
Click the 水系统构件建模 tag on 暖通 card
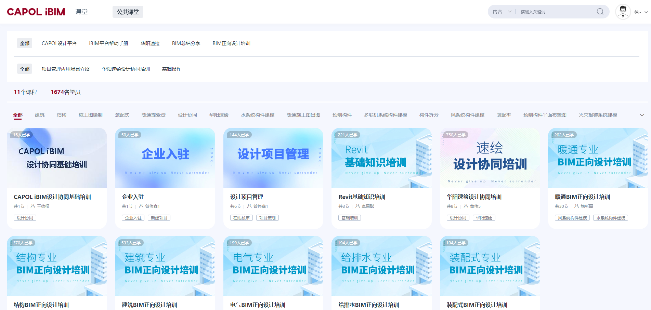[x=611, y=218]
